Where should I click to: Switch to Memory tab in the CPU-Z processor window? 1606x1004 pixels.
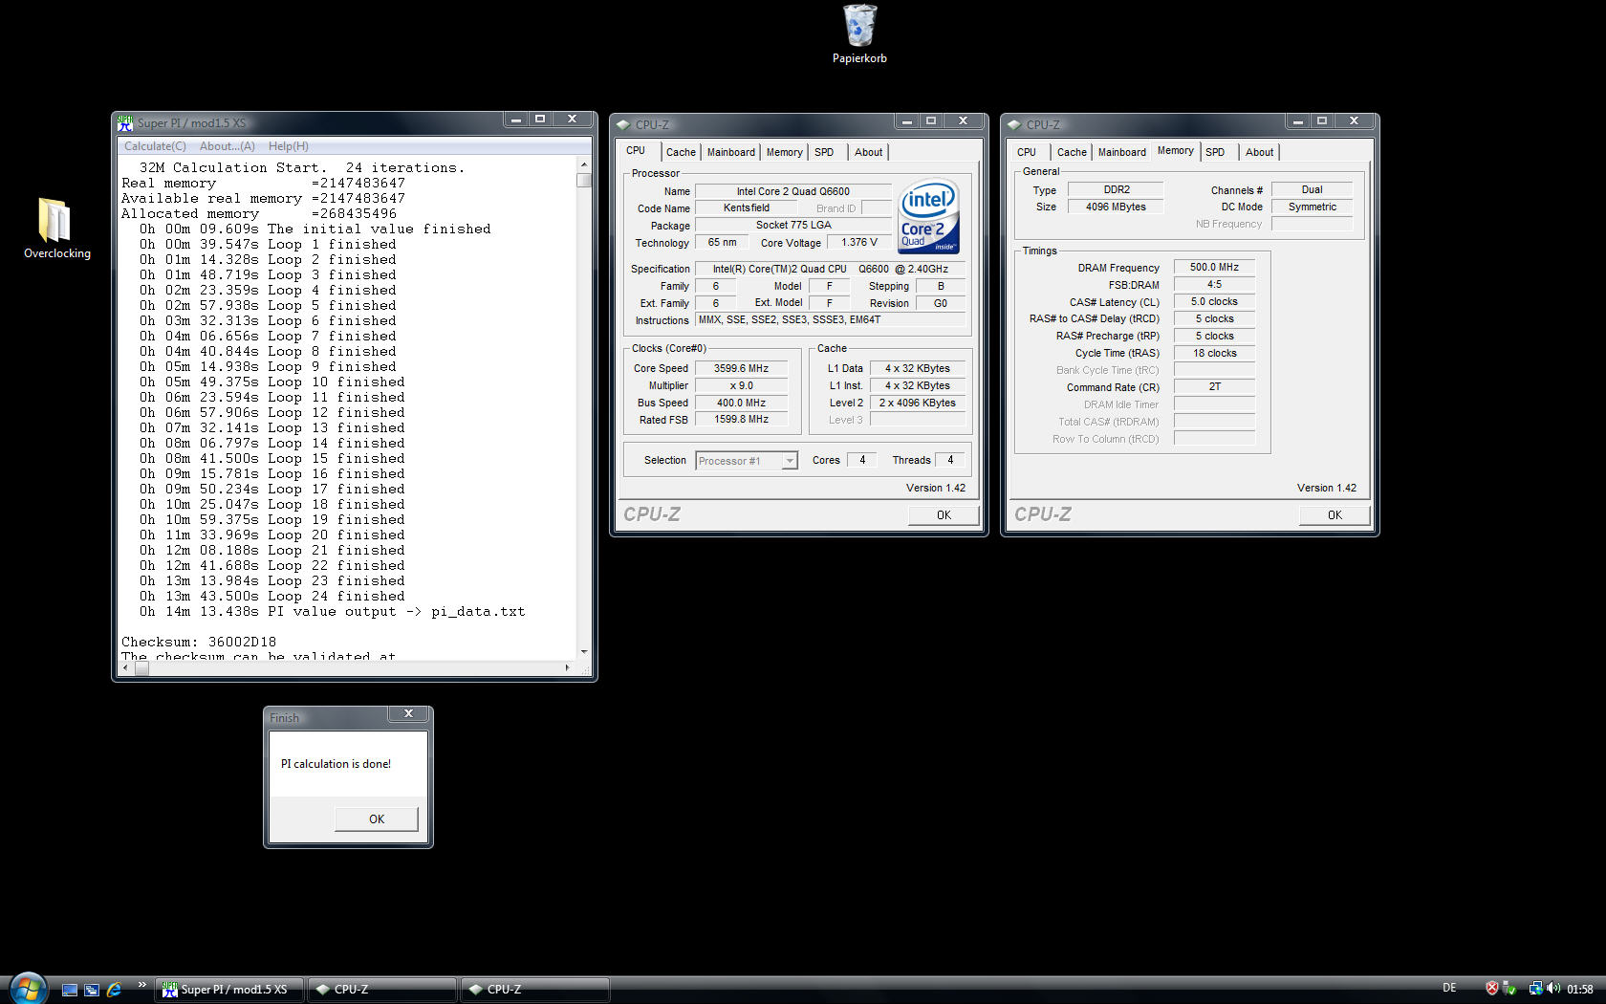[x=785, y=152]
